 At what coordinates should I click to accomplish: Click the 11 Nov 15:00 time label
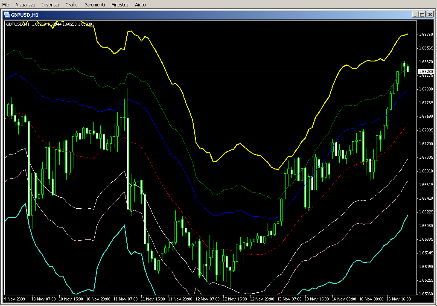pyautogui.click(x=153, y=299)
